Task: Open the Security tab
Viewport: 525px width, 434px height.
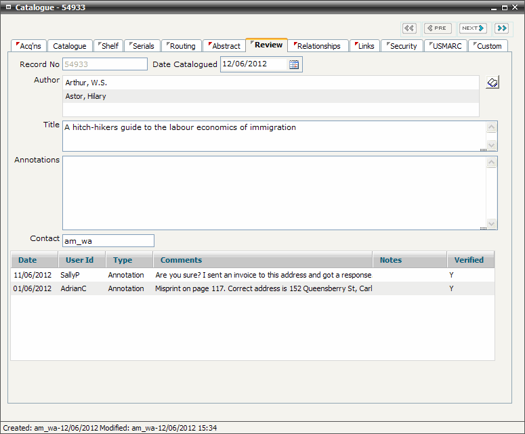Action: 402,46
